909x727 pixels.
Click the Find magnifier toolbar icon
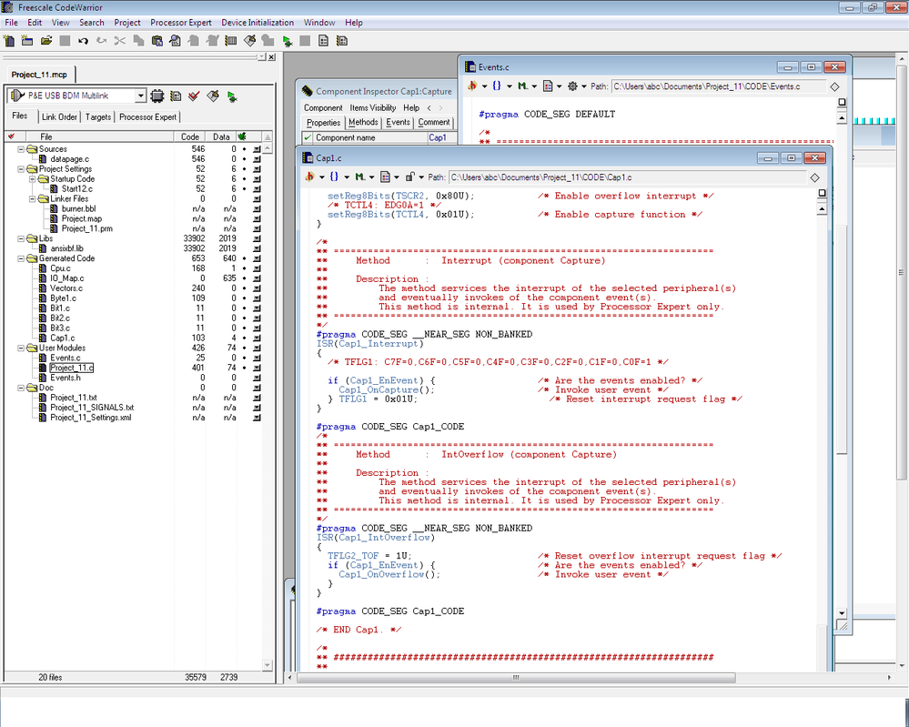pos(175,41)
